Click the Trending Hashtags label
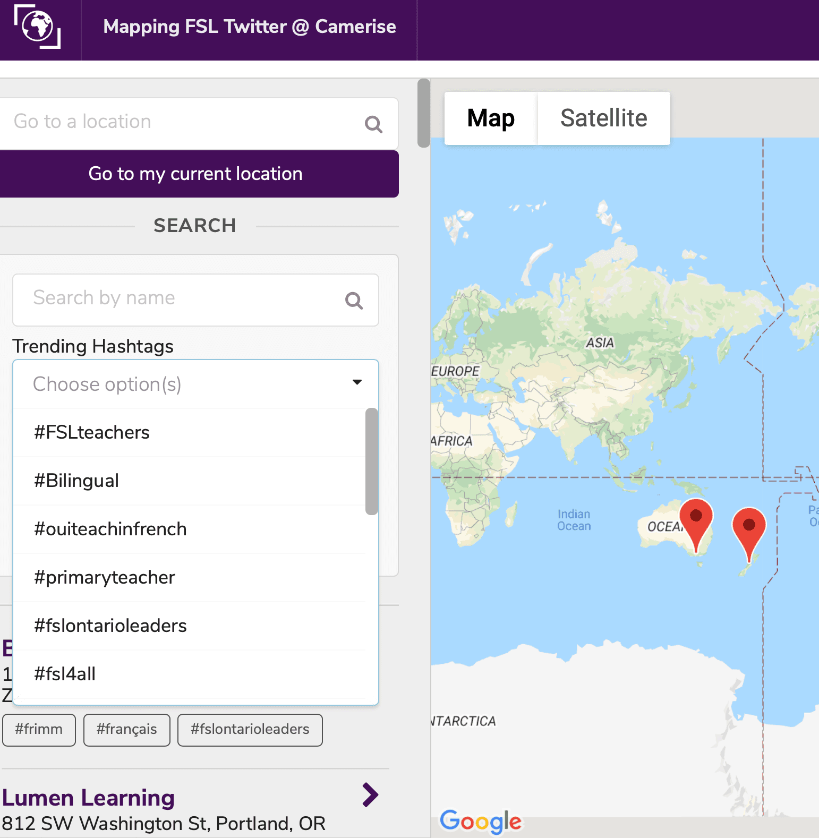The height and width of the screenshot is (838, 819). [93, 346]
